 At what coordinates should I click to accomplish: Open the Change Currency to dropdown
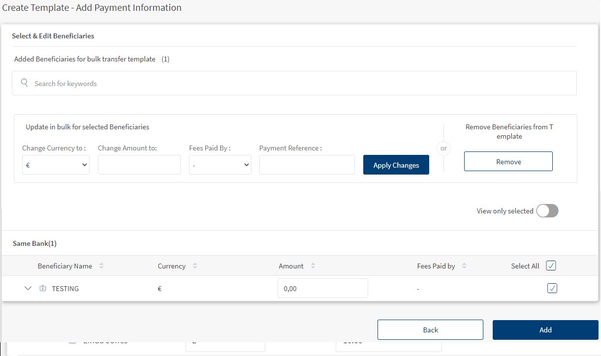[x=56, y=165]
